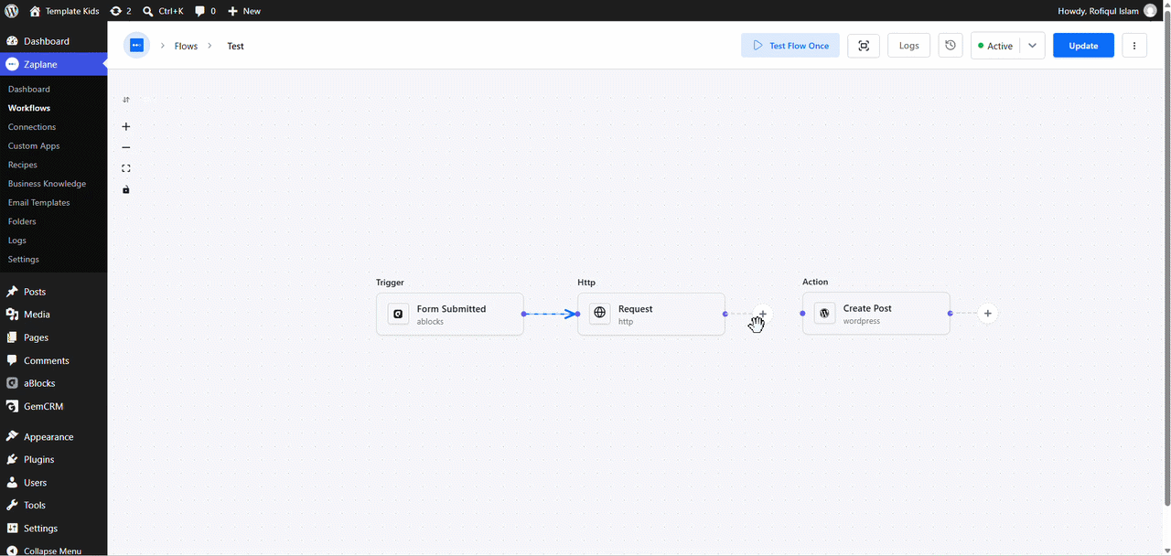The height and width of the screenshot is (556, 1171).
Task: Click the user avatar in admin bar
Action: click(1150, 11)
